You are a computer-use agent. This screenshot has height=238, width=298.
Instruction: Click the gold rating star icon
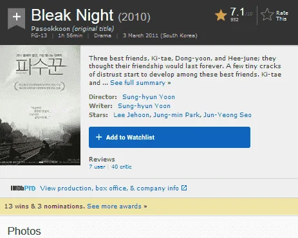[x=221, y=15]
